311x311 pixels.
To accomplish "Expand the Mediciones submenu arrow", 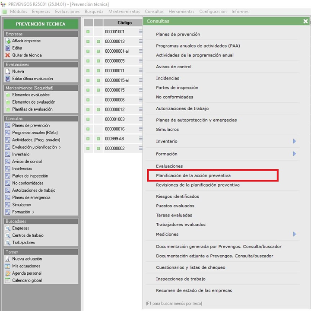I will coord(294,234).
